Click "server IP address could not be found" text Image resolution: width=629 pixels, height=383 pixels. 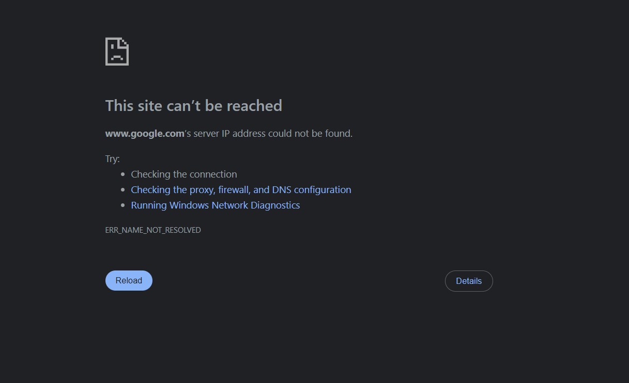click(x=273, y=134)
